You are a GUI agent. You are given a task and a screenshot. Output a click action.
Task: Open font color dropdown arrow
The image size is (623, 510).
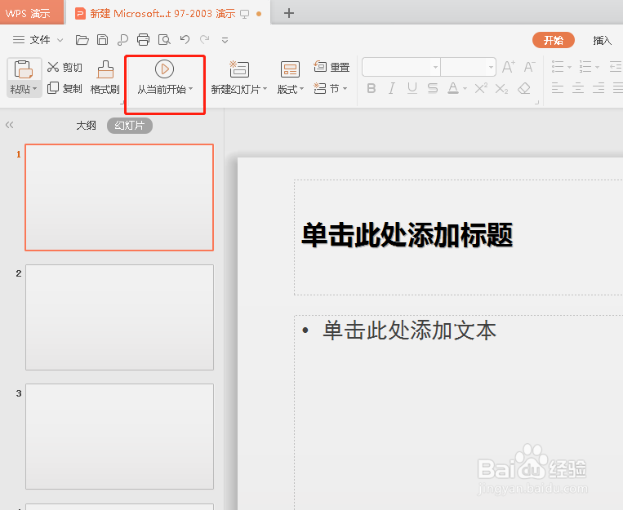tap(465, 89)
